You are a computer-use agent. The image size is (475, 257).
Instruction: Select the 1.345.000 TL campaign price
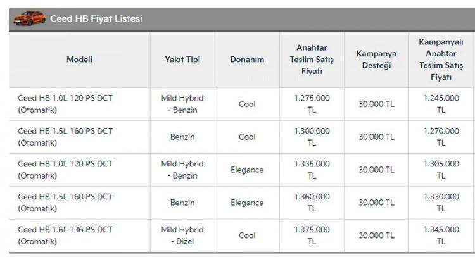[x=441, y=235]
